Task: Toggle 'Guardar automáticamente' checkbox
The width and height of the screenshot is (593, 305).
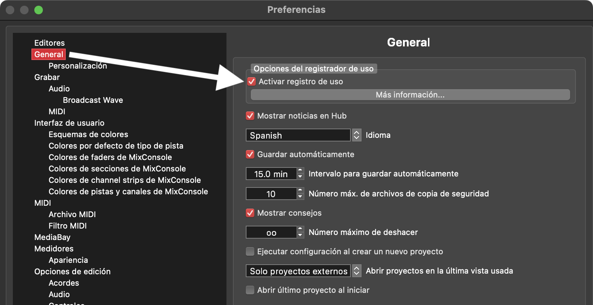Action: (250, 154)
